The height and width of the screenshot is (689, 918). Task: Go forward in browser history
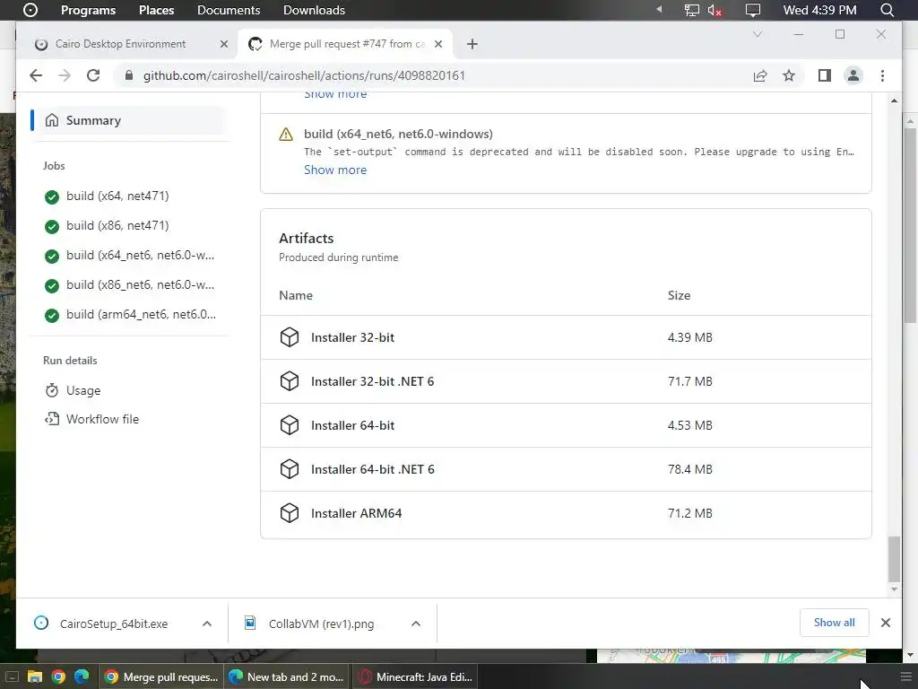[x=65, y=75]
